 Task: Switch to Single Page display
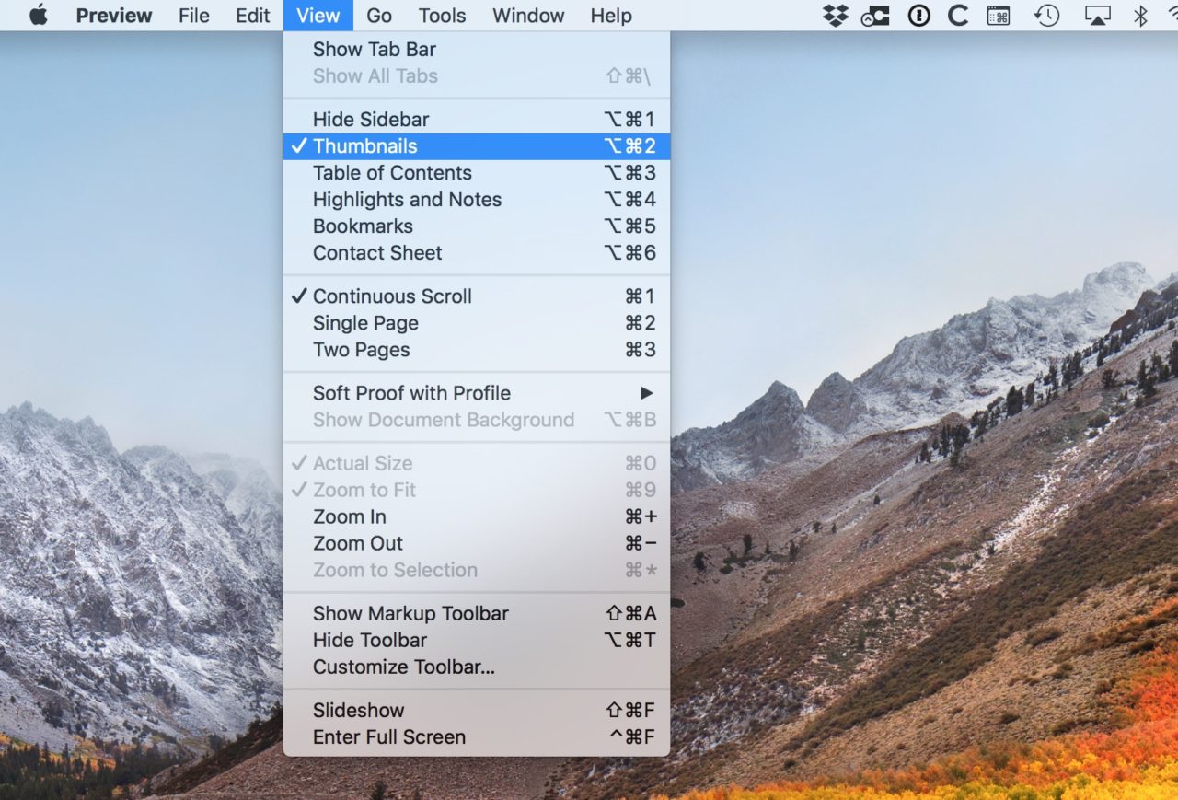coord(477,322)
